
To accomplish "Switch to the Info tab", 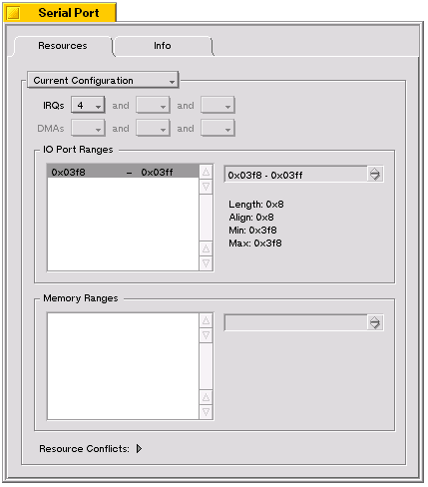I will (x=163, y=46).
